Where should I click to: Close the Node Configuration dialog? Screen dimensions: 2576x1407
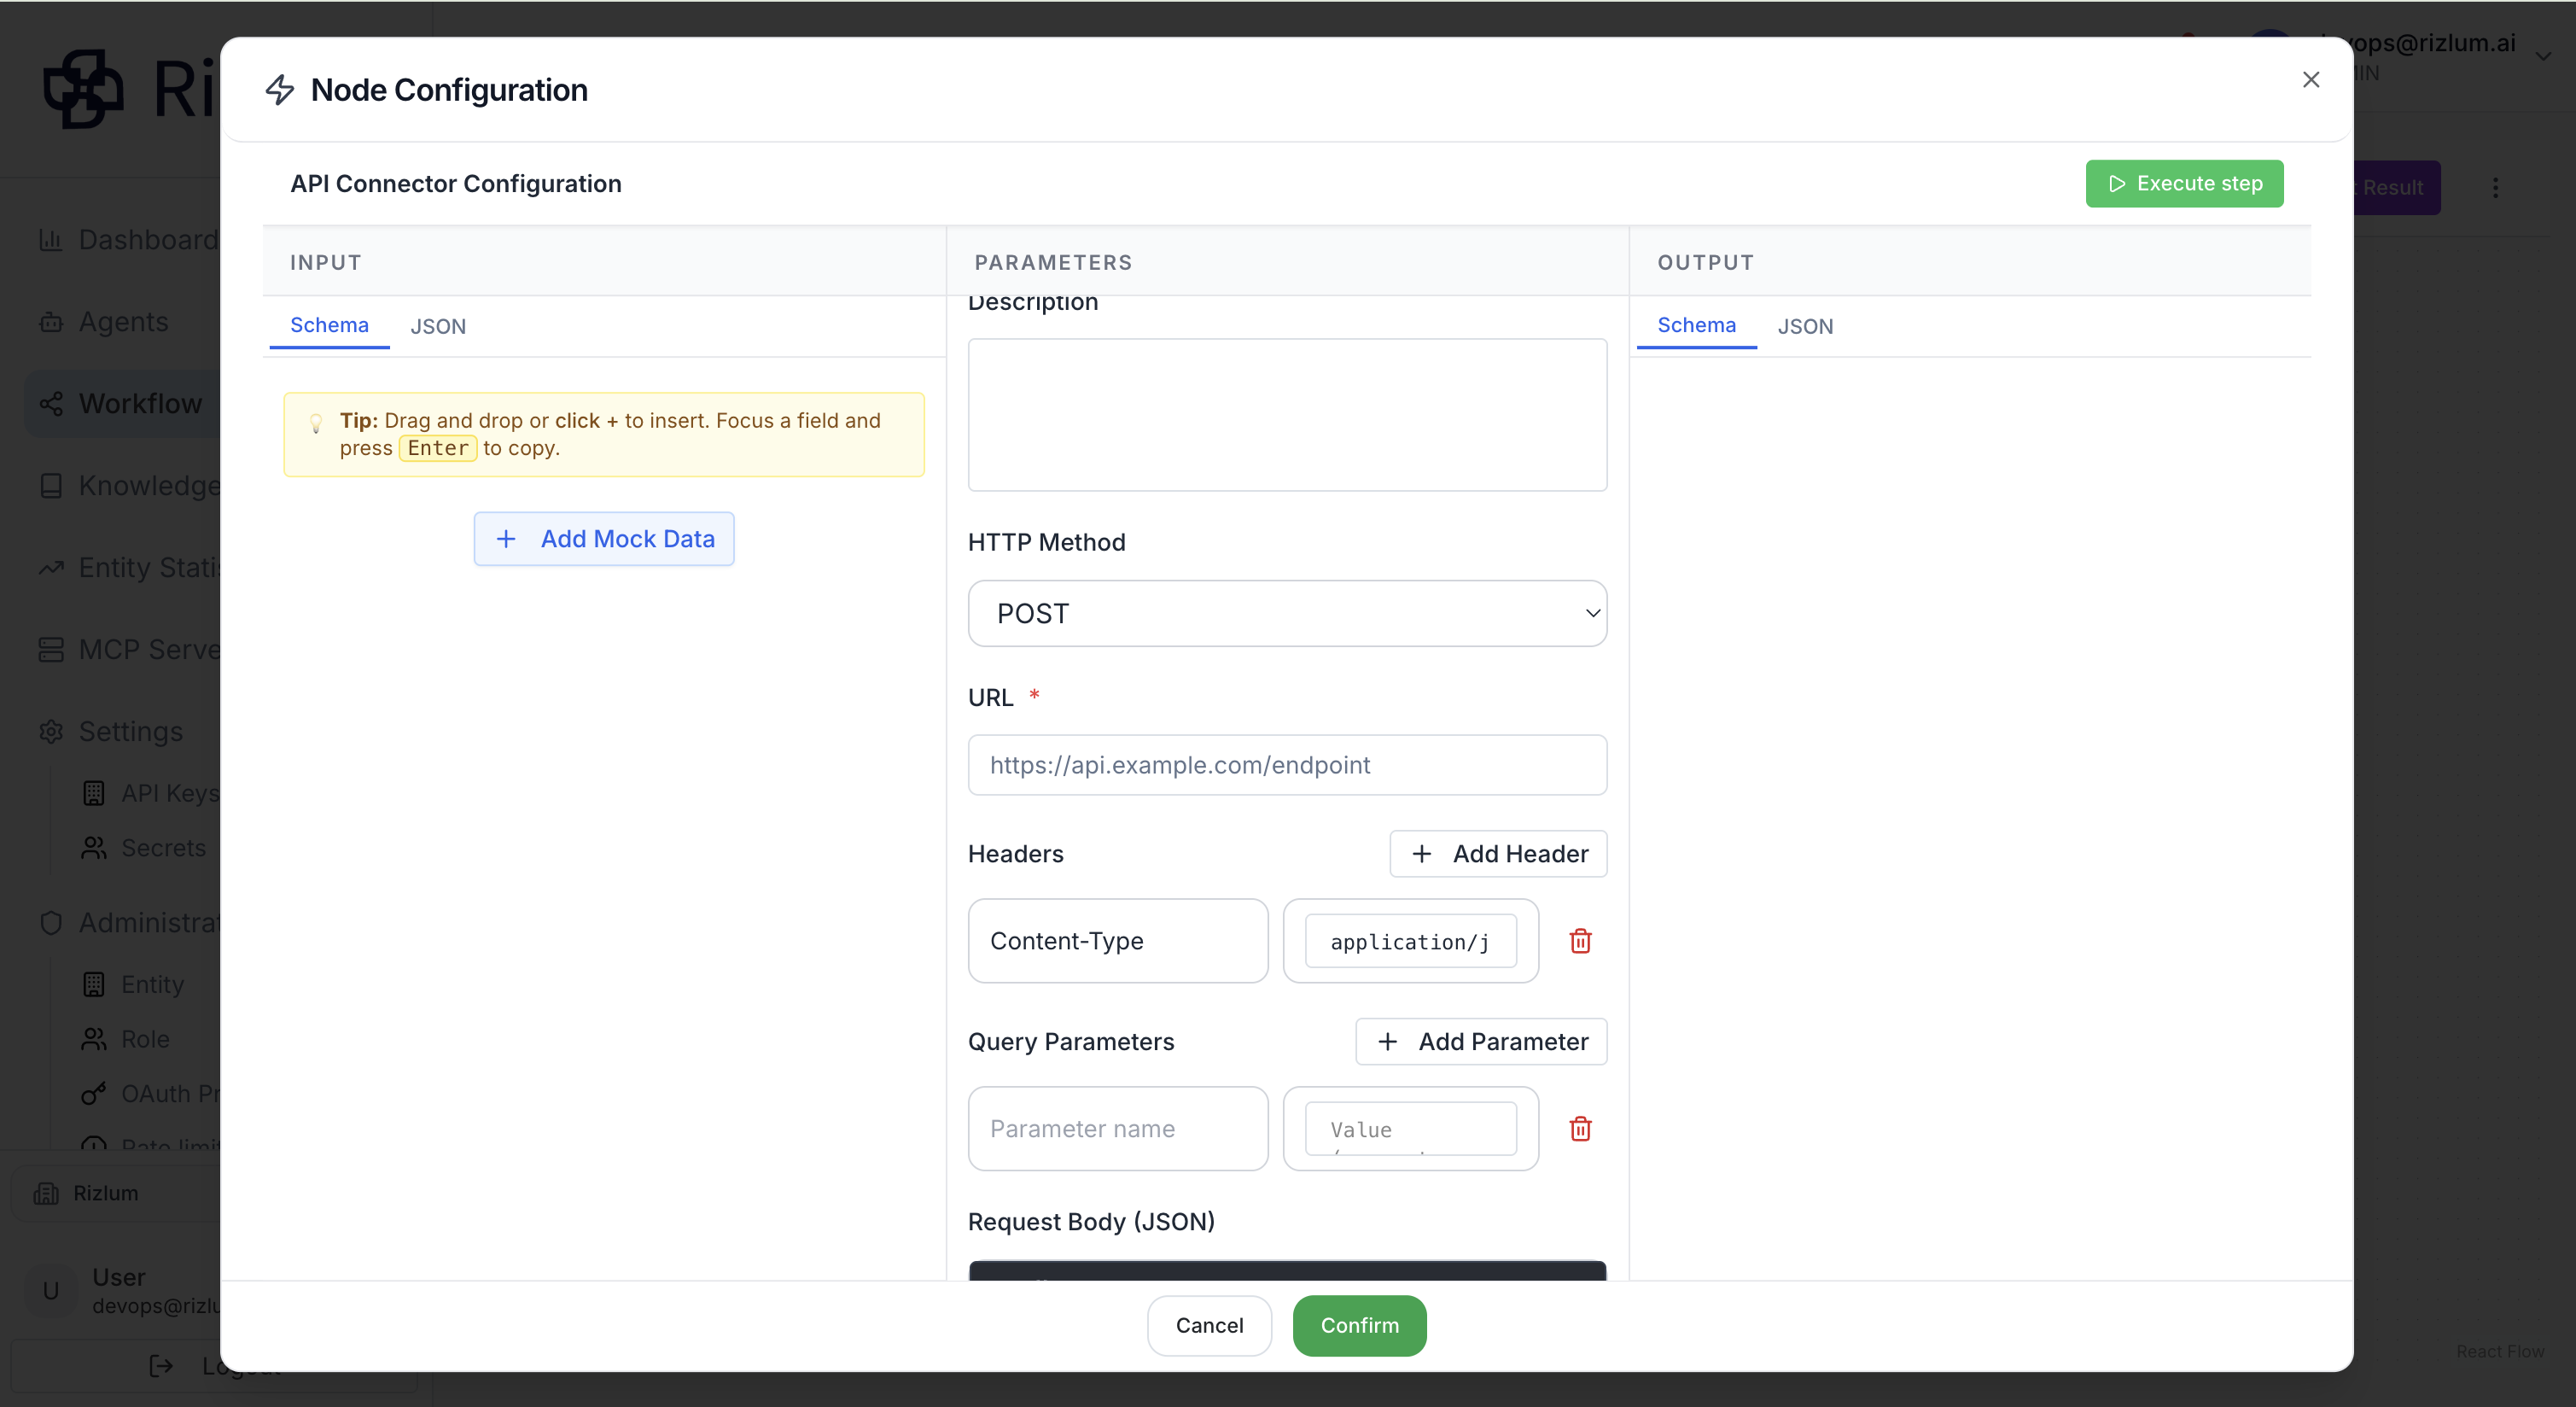click(x=2310, y=80)
